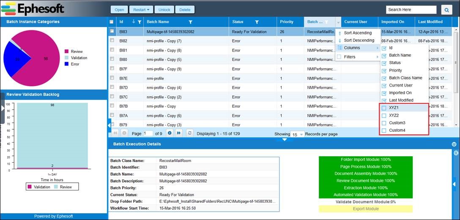Collapse grid using the down triangle divider
This screenshot has height=220, width=460.
284,140
